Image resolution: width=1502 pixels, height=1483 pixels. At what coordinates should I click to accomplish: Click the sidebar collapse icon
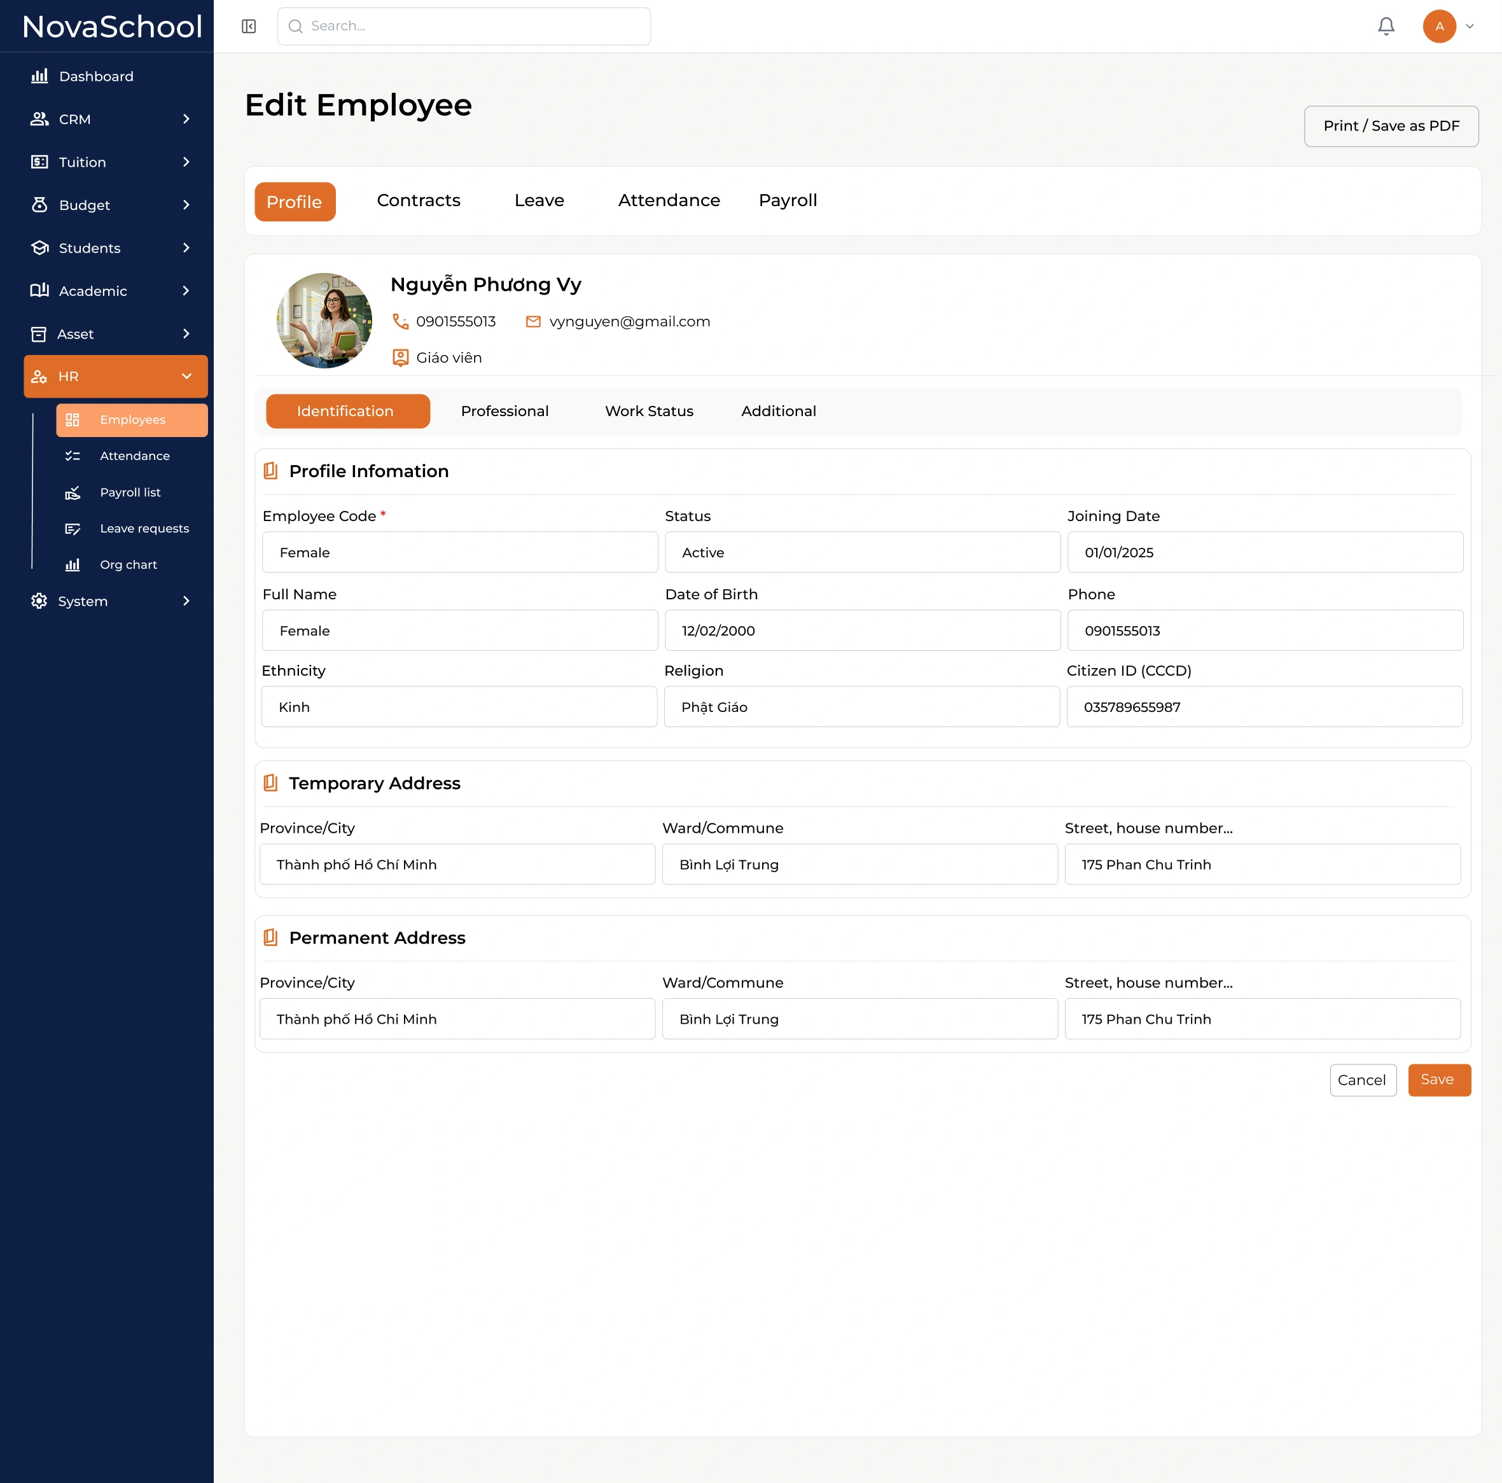(249, 27)
